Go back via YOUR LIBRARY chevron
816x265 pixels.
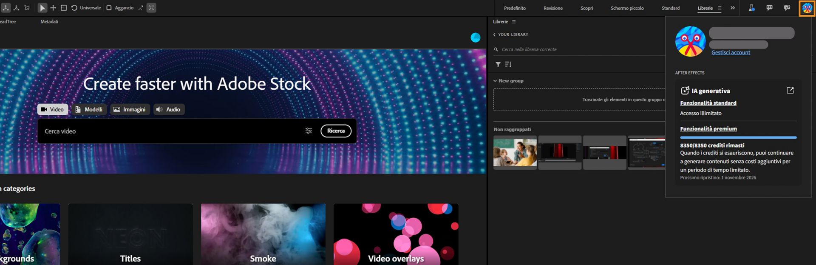pyautogui.click(x=494, y=34)
